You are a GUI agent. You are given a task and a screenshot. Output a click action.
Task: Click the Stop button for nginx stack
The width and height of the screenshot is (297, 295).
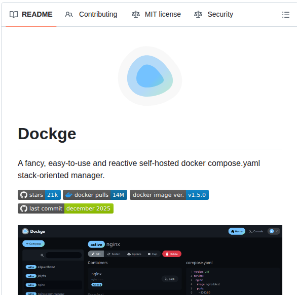coord(153,254)
